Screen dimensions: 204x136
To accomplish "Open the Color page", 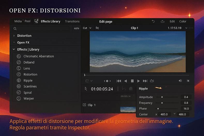I will [x=183, y=21].
